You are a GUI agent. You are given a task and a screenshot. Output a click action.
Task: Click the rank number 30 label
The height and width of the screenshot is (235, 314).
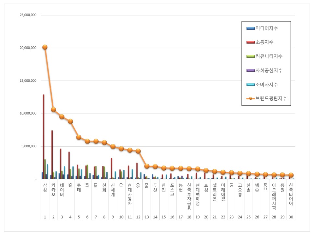[291, 217]
